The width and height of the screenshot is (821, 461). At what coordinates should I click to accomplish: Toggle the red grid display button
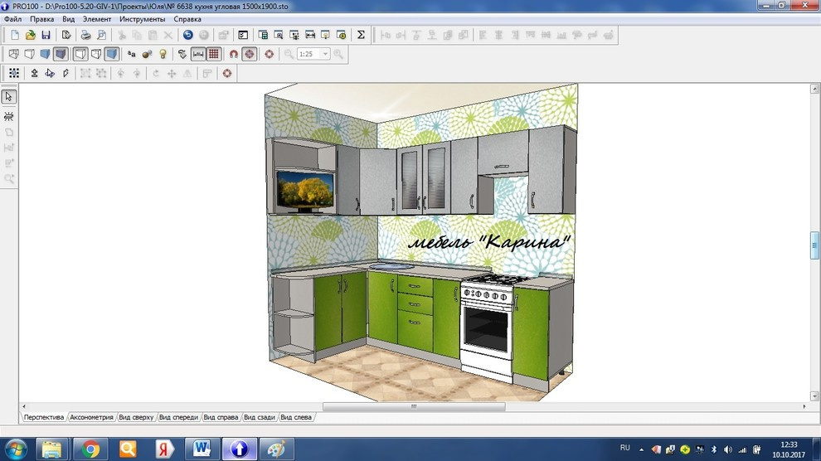coord(214,54)
